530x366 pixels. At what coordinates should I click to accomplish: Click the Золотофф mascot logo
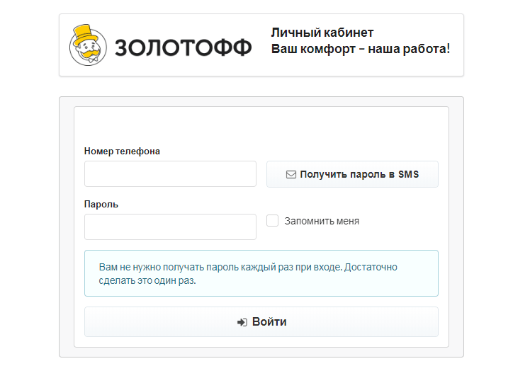(88, 45)
